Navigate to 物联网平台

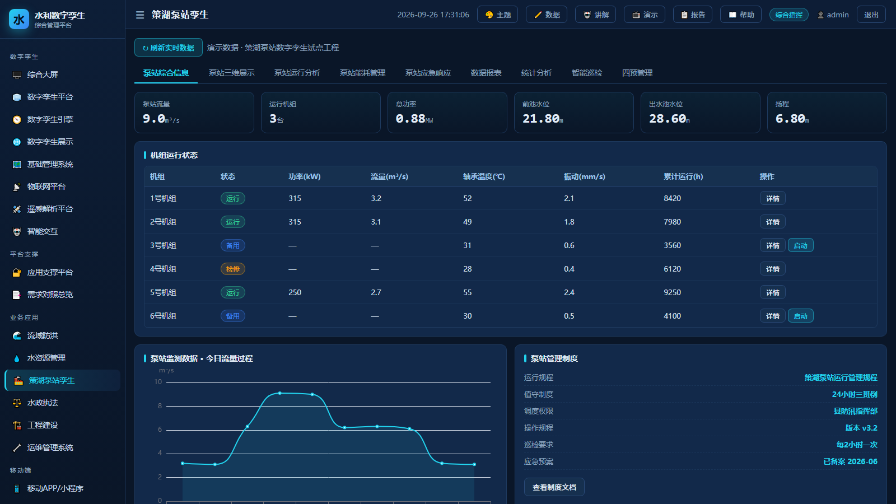[x=63, y=186]
